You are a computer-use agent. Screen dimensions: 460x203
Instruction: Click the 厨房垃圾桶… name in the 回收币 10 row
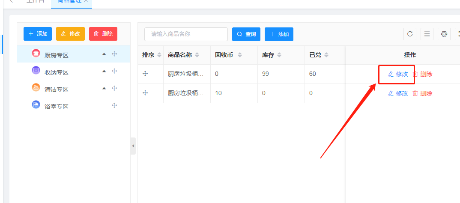(x=186, y=93)
